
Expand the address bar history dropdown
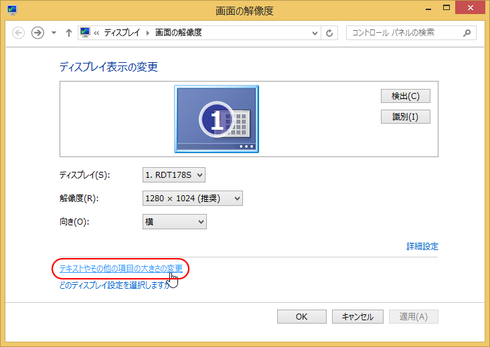click(315, 33)
